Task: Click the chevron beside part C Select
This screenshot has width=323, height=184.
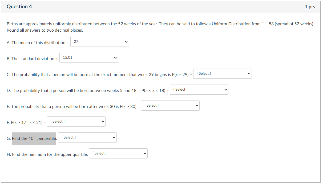Action: coord(248,74)
